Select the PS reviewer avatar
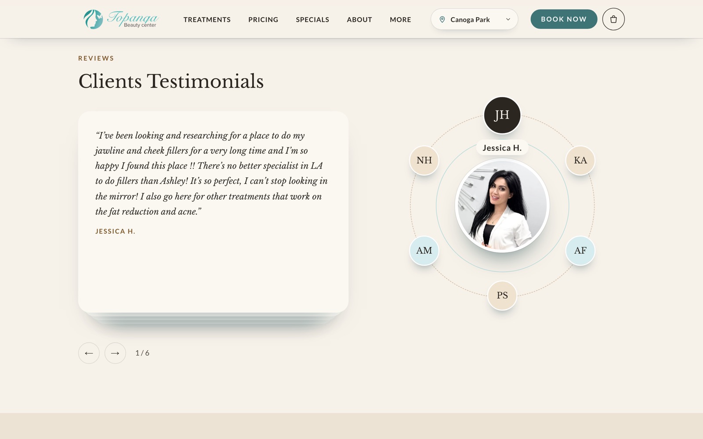703x439 pixels. 502,295
